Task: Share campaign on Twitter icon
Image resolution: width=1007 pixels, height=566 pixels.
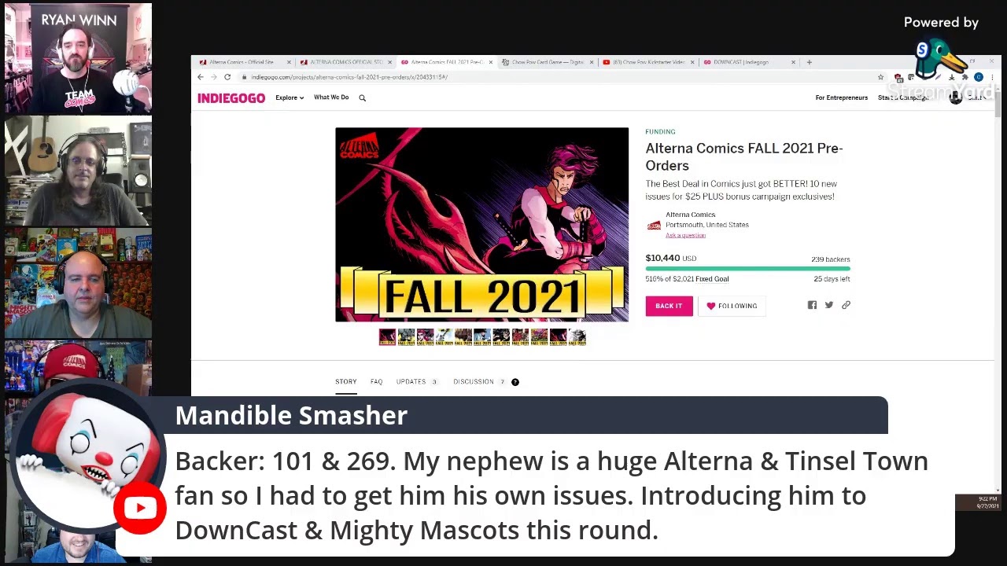Action: (829, 305)
